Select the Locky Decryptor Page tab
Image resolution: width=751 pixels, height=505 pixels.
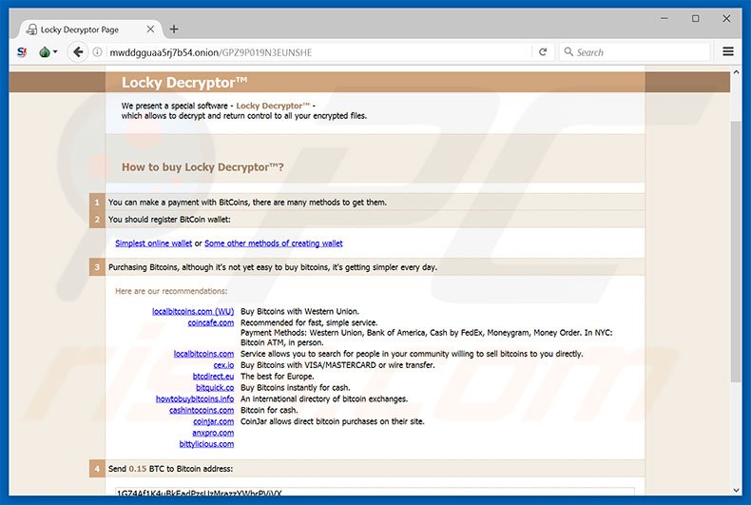pos(91,29)
